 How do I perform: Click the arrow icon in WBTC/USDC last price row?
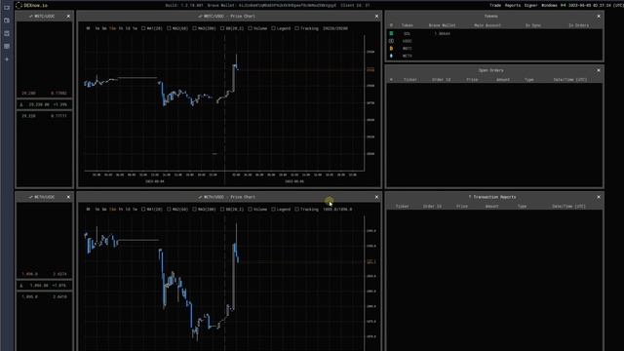tap(21, 104)
